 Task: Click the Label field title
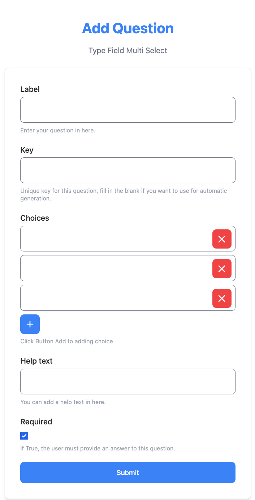[x=30, y=89]
